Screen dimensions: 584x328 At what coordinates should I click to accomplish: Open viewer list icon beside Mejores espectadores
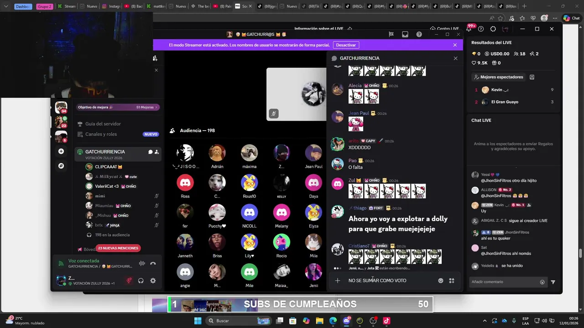[x=532, y=77]
